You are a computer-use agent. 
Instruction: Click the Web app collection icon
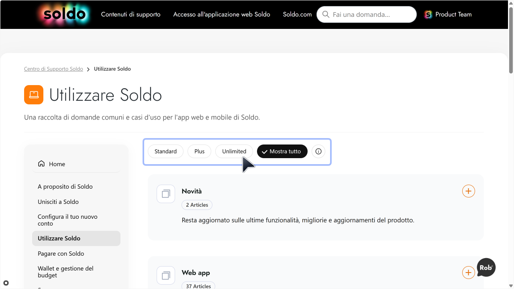click(166, 275)
